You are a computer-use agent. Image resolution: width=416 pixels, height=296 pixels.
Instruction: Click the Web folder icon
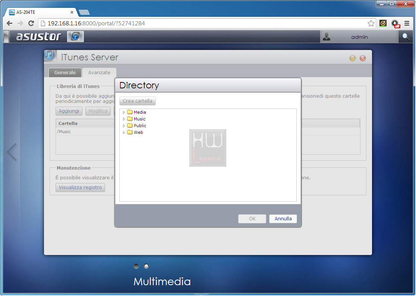coord(130,132)
